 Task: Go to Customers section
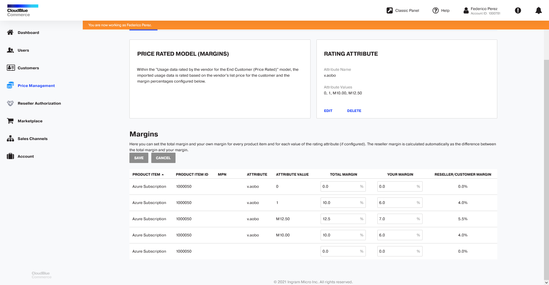(x=28, y=68)
